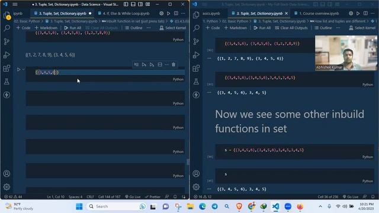This screenshot has width=379, height=213.
Task: Click Go Live in right status bar
Action: 351,197
